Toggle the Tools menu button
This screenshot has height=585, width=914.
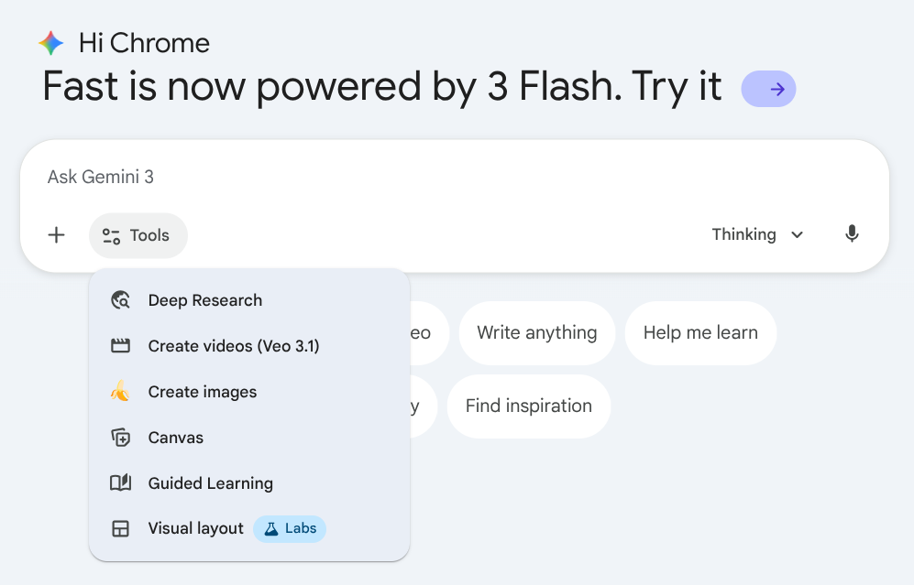pyautogui.click(x=138, y=235)
